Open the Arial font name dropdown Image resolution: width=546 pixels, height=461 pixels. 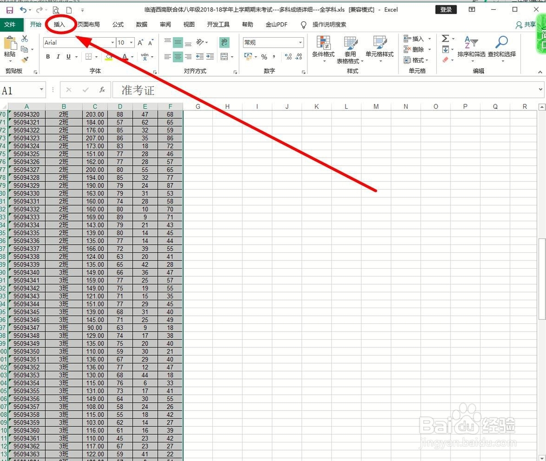point(112,43)
